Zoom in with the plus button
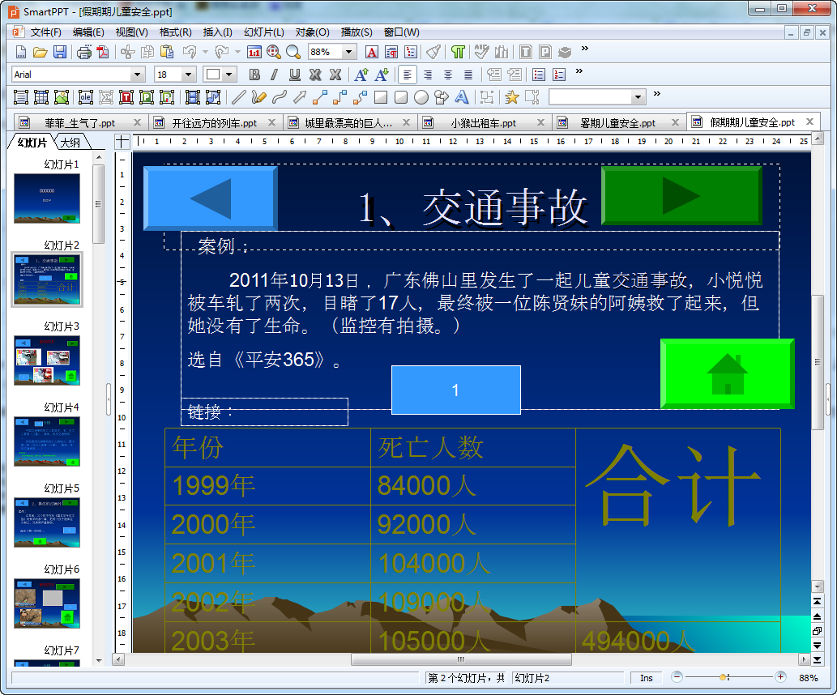 (780, 677)
